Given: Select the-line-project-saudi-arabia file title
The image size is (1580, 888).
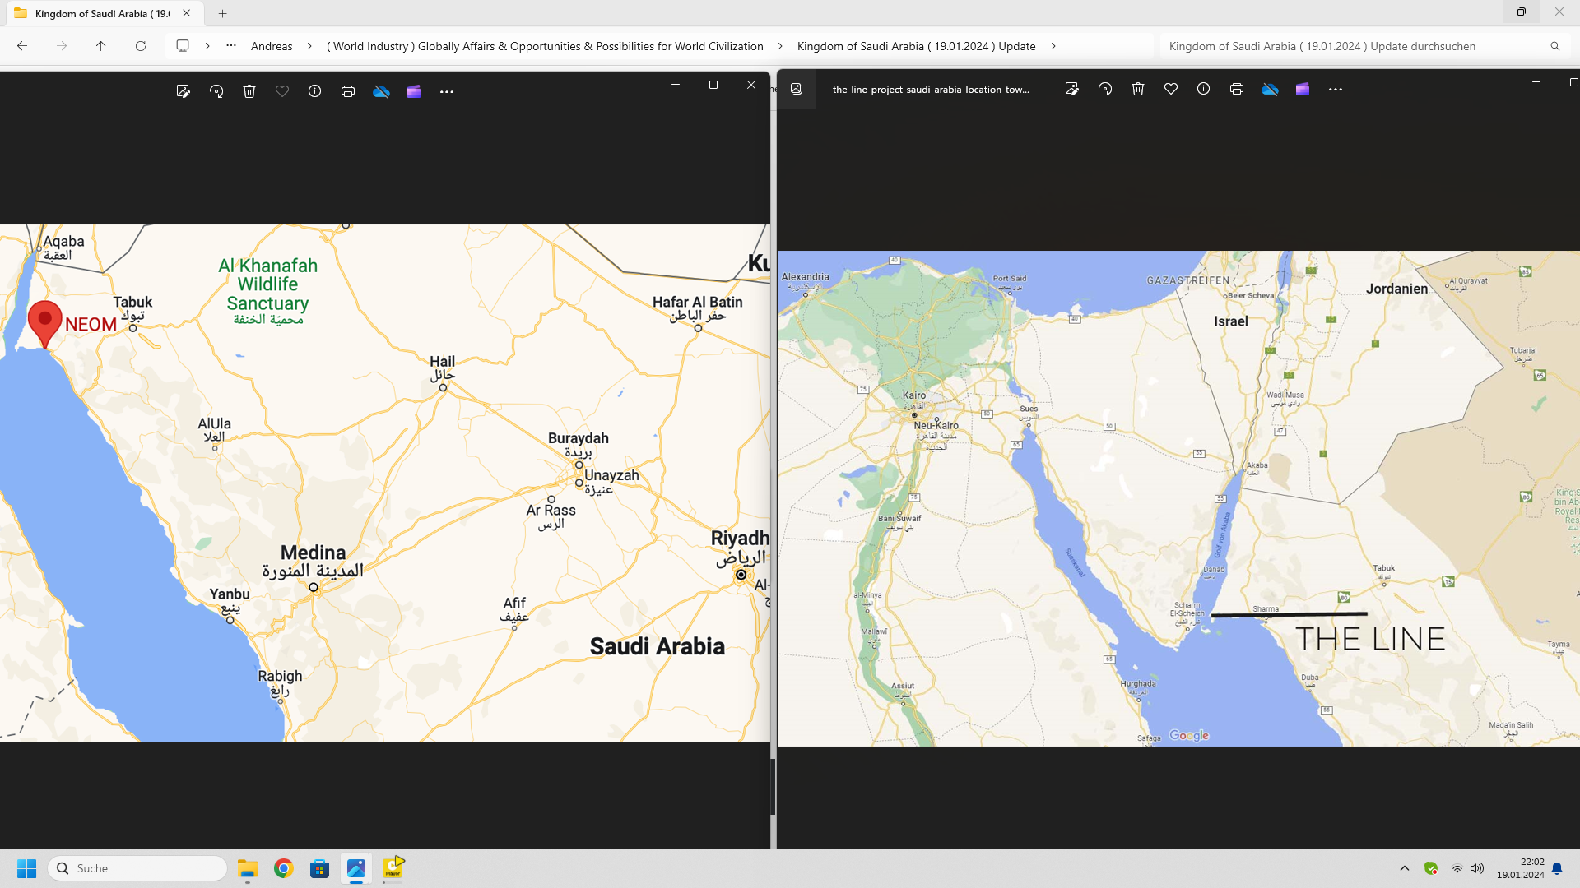Looking at the screenshot, I should [931, 89].
